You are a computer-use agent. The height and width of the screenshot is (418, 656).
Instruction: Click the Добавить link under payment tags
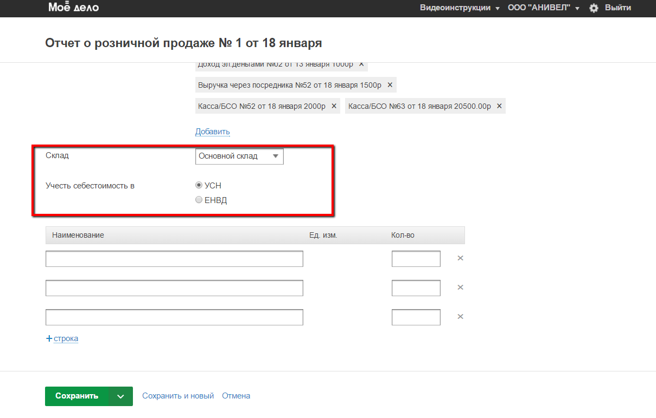213,132
